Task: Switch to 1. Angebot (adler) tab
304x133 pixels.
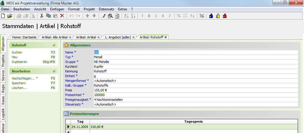Action: tap(118, 37)
